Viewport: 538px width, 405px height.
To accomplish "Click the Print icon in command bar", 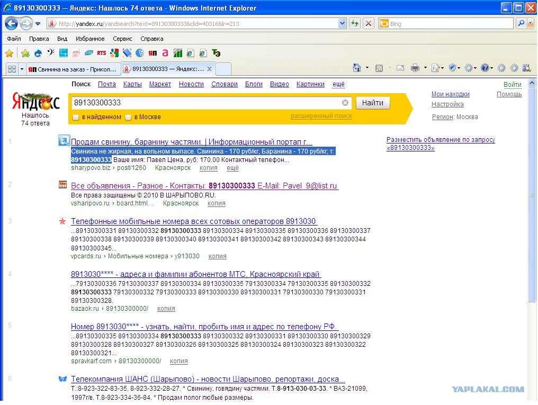I will click(x=415, y=68).
